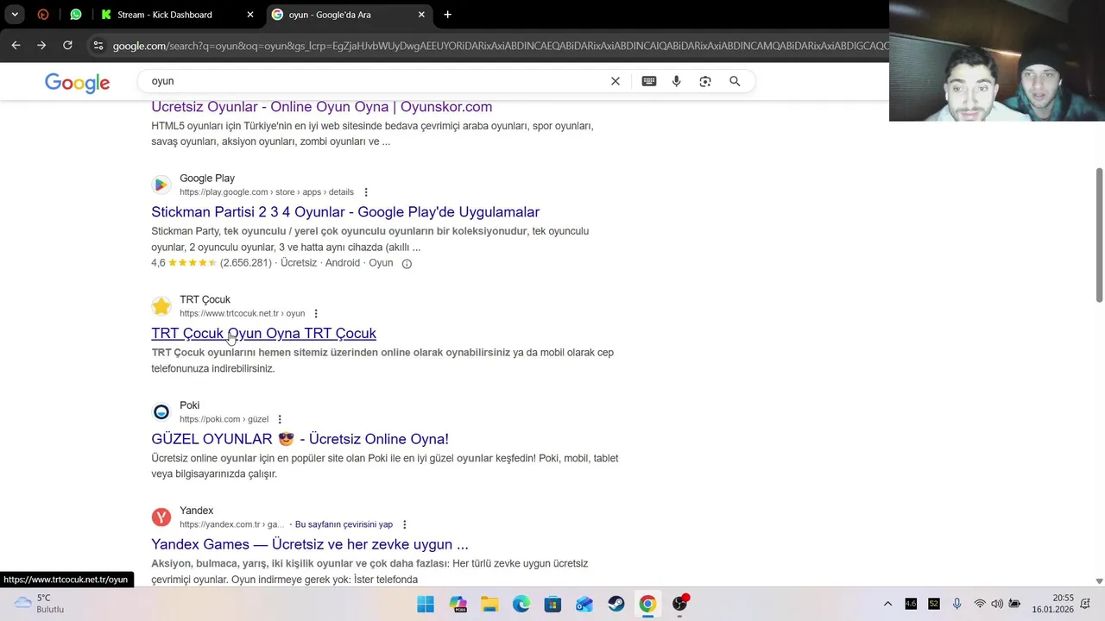Switch to the pinned orange-icon tab

[x=43, y=15]
